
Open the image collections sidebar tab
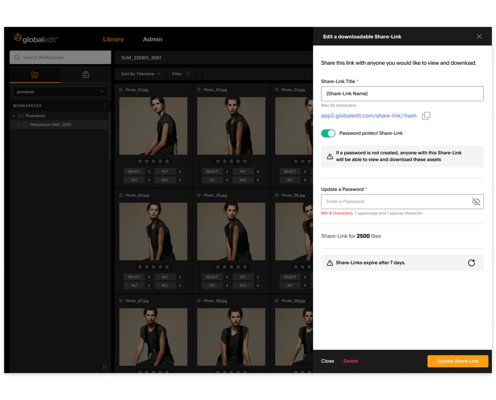point(86,75)
